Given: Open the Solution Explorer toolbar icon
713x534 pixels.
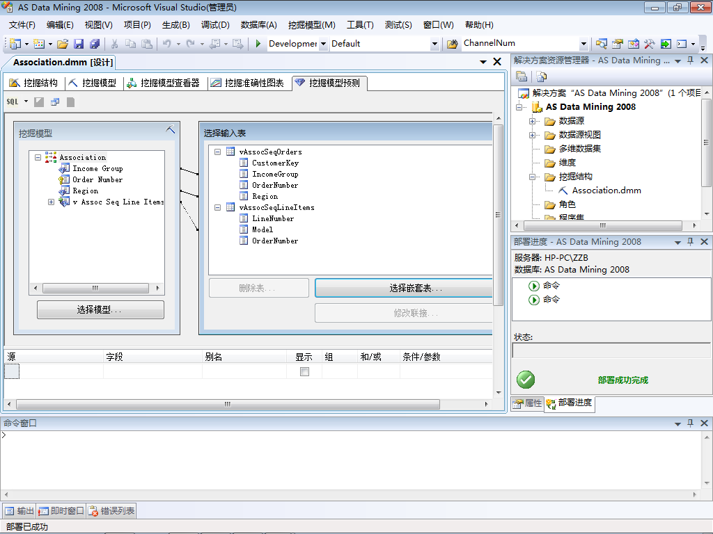Looking at the screenshot, I should [x=601, y=44].
